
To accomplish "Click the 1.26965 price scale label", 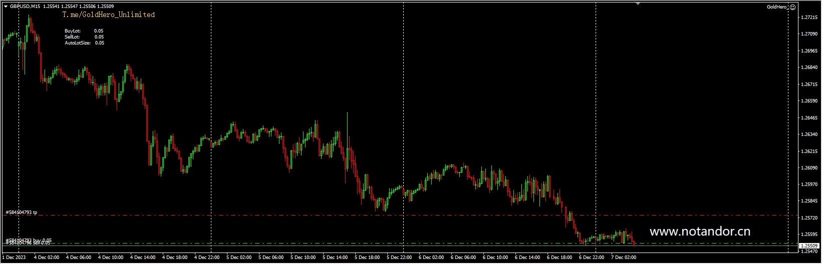I will pos(810,51).
